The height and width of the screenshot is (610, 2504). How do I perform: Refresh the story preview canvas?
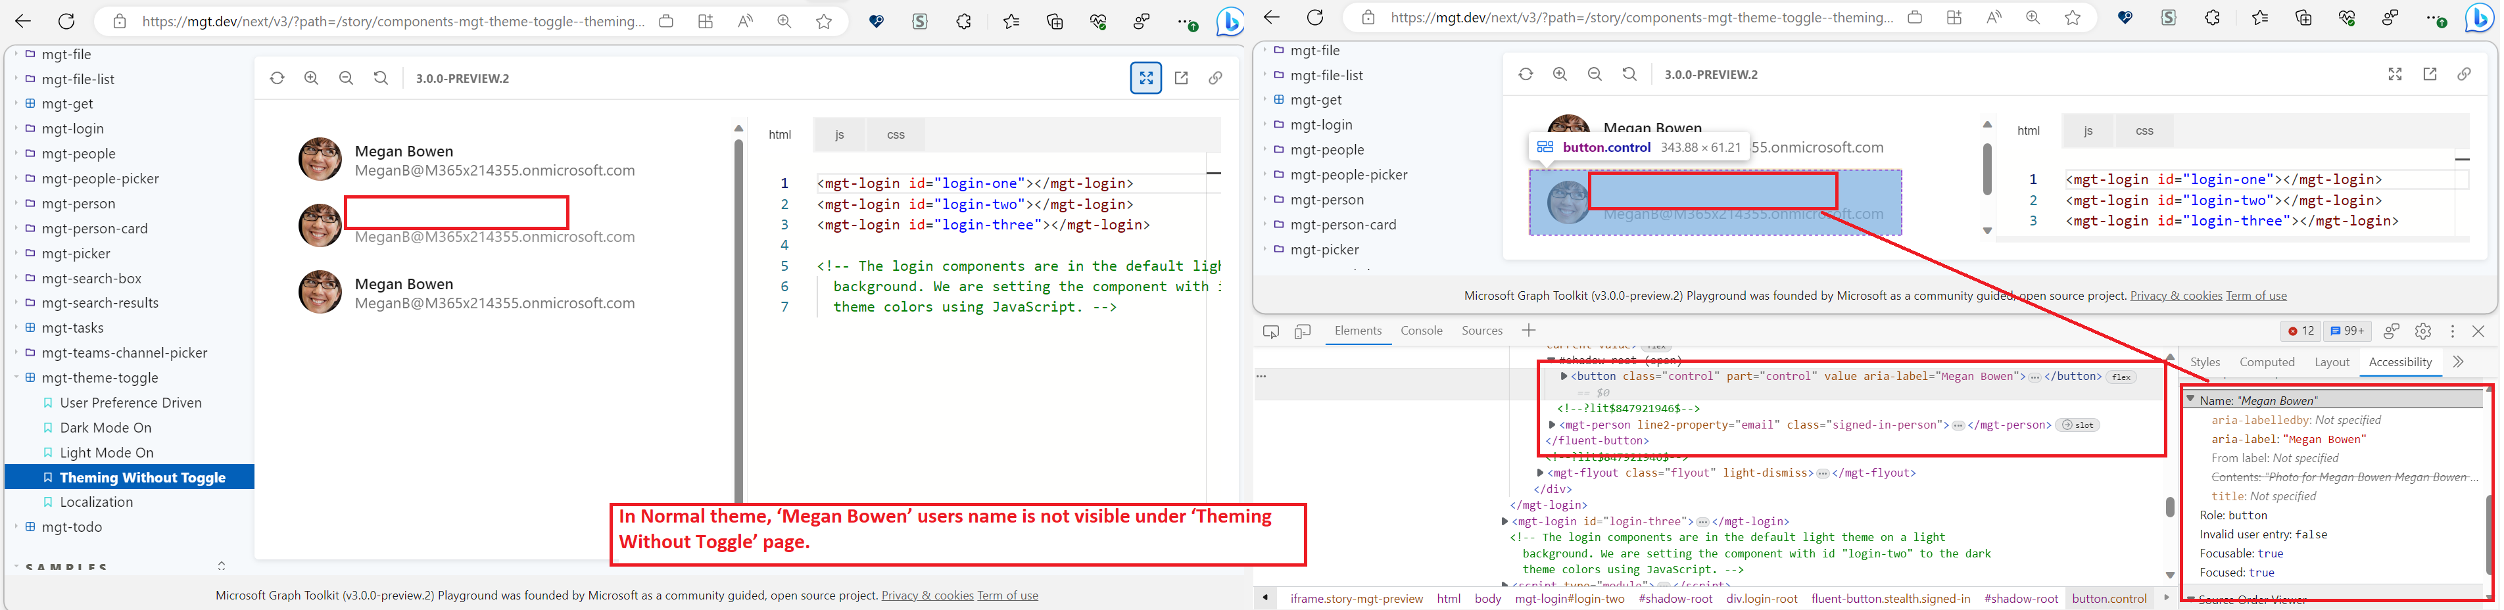[277, 78]
